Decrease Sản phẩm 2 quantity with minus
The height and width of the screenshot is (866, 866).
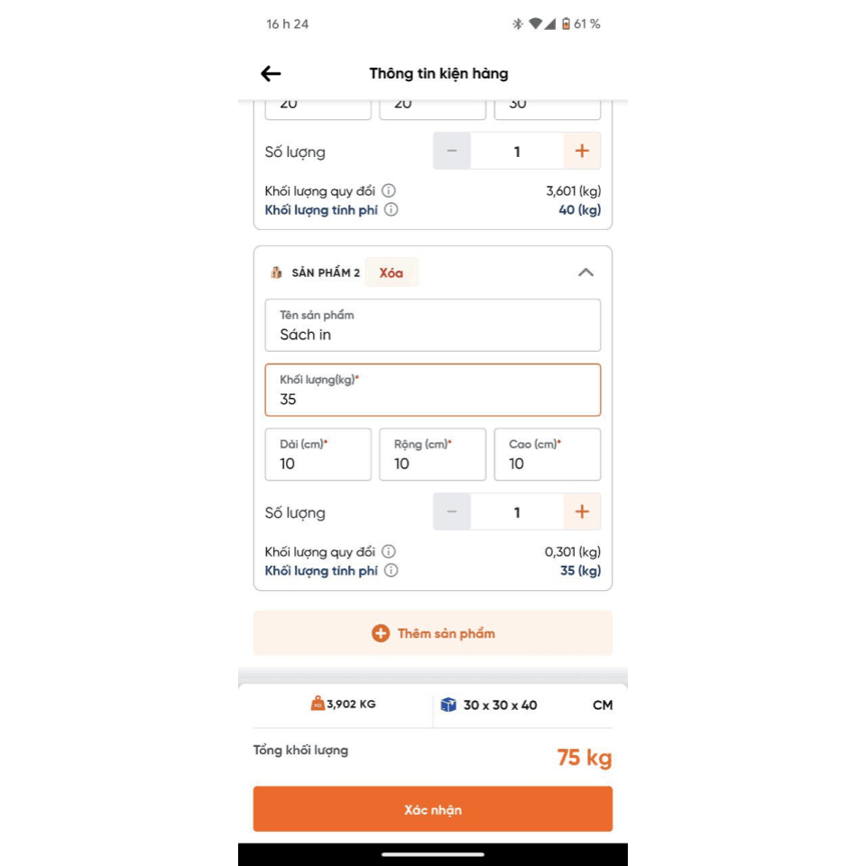[452, 511]
